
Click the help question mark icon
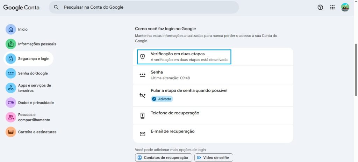point(320,7)
